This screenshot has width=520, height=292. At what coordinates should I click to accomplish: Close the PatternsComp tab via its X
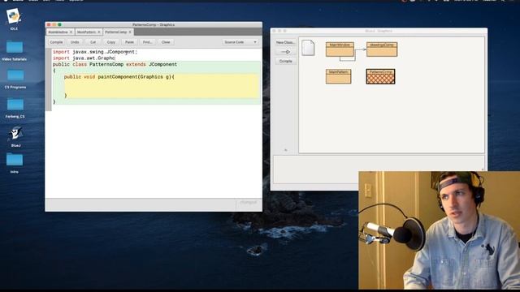point(130,32)
